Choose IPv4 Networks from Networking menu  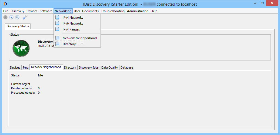pyautogui.click(x=77, y=18)
